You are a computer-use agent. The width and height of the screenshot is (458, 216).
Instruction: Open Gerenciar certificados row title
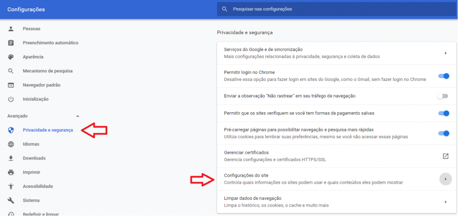[x=246, y=152]
